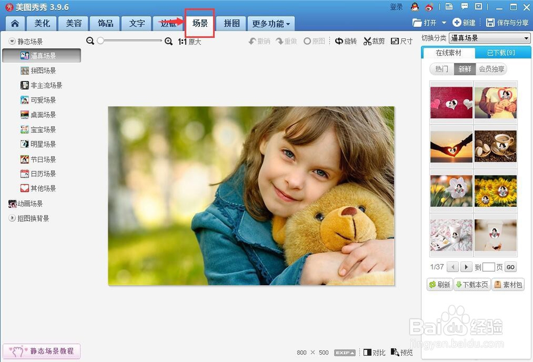Go to previous material page arrow

453,267
